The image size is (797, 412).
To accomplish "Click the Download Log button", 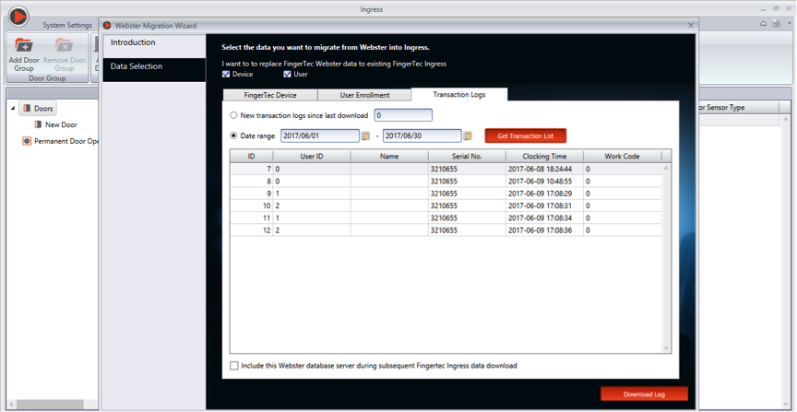I will (644, 394).
